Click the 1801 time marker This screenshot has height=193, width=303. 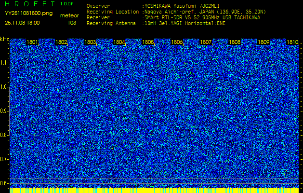click(32, 42)
